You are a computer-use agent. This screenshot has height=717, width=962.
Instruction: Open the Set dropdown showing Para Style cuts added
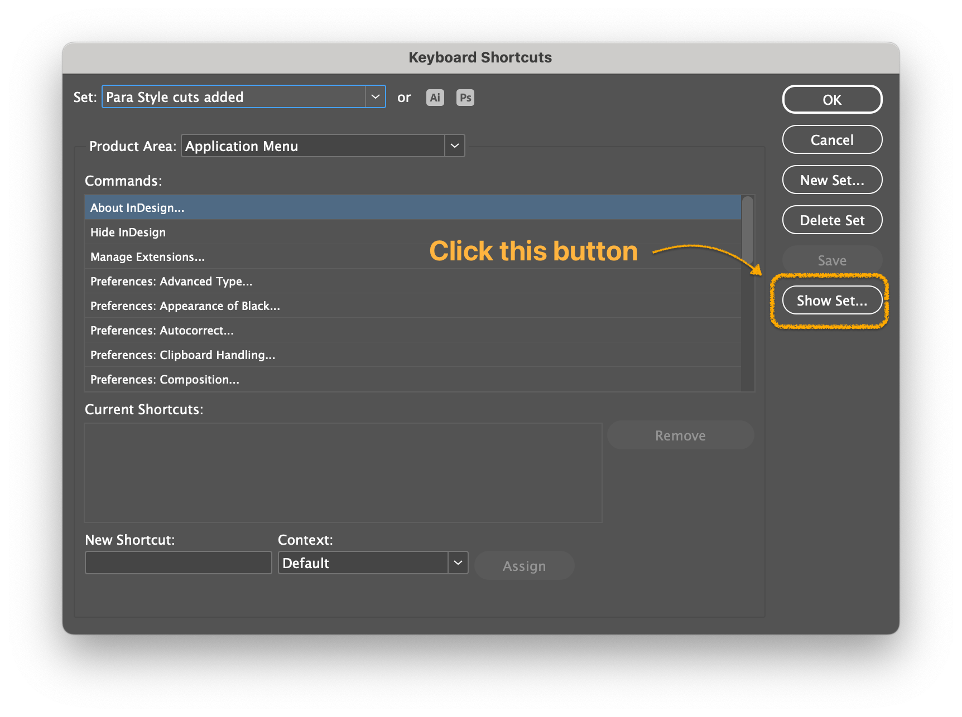pyautogui.click(x=374, y=96)
